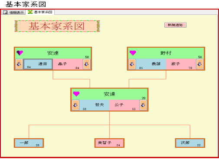Screen dimensions: 219x159
Task: Click the family tree icon on 基本家系図 tab
Action: (x=30, y=12)
